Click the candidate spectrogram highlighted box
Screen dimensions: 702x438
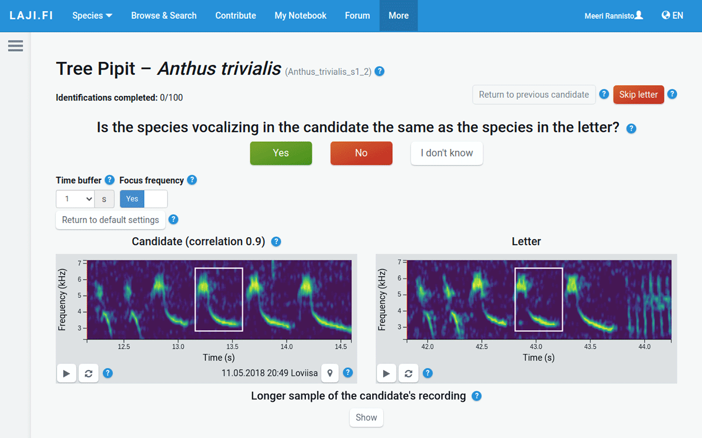click(x=219, y=300)
